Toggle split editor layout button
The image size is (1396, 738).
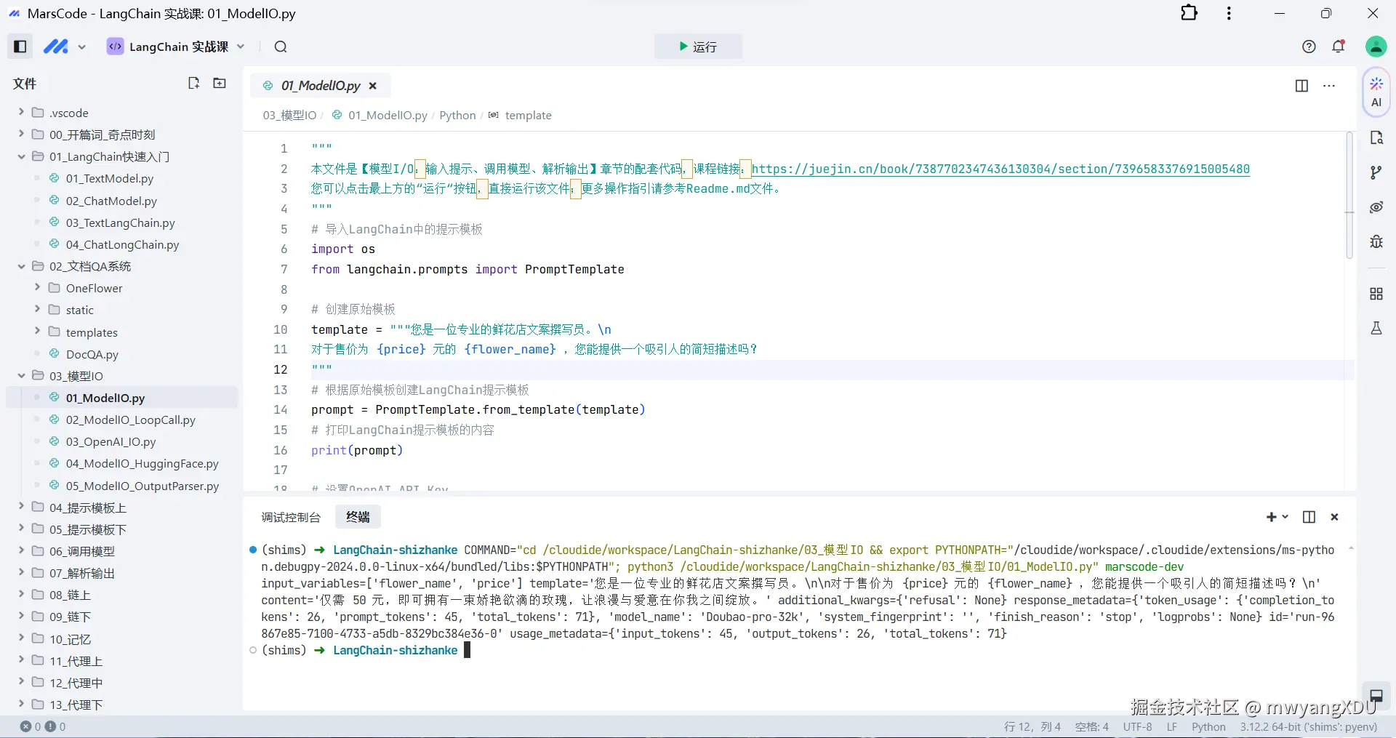point(1301,86)
